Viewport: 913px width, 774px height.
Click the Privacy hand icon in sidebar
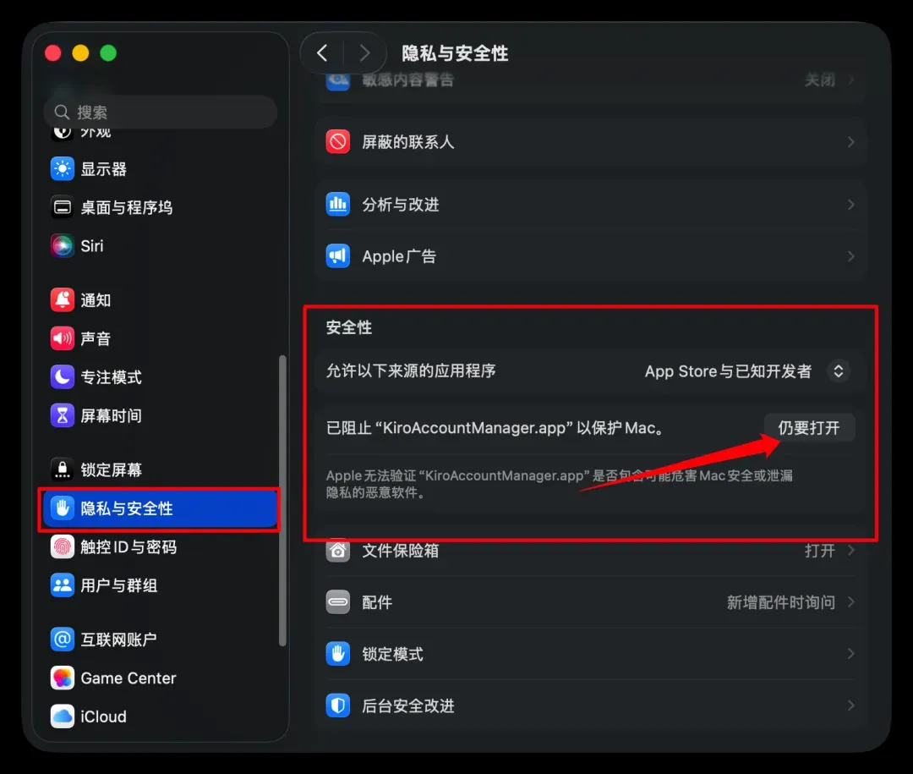tap(63, 508)
